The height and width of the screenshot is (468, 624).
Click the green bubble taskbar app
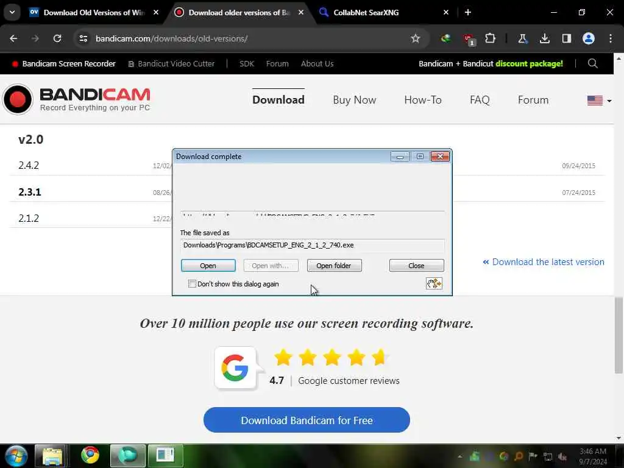click(127, 456)
